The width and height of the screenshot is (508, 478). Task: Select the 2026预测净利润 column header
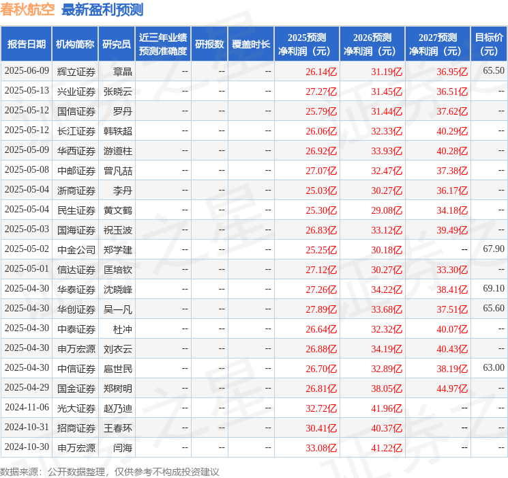[x=372, y=44]
